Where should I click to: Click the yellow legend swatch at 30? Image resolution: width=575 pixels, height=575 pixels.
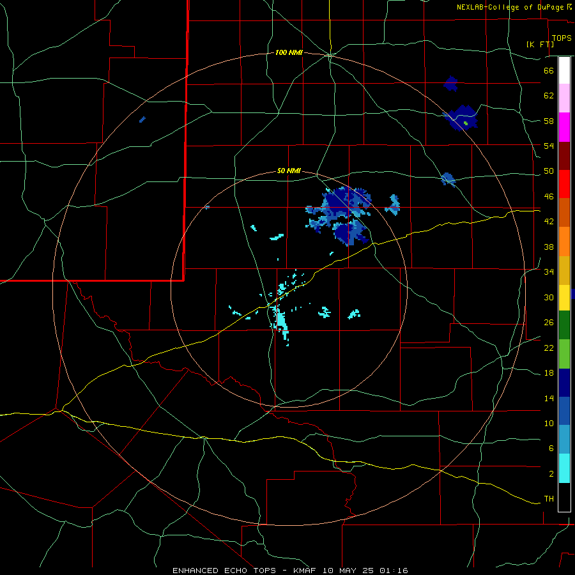564,298
